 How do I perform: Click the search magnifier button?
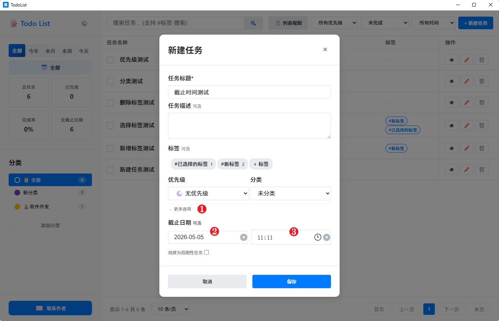pos(253,23)
